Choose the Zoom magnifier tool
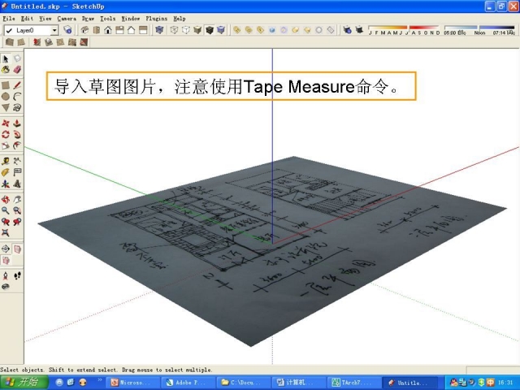This screenshot has width=520, height=390. [6, 210]
